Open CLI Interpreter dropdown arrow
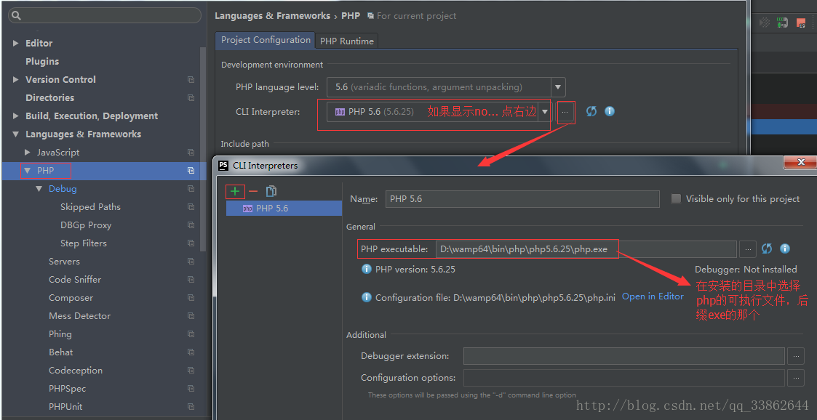This screenshot has width=817, height=420. tap(544, 111)
